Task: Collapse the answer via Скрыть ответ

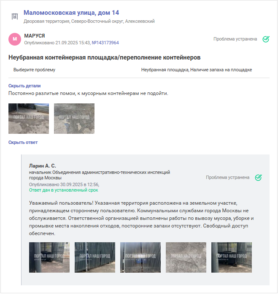Action: click(23, 142)
